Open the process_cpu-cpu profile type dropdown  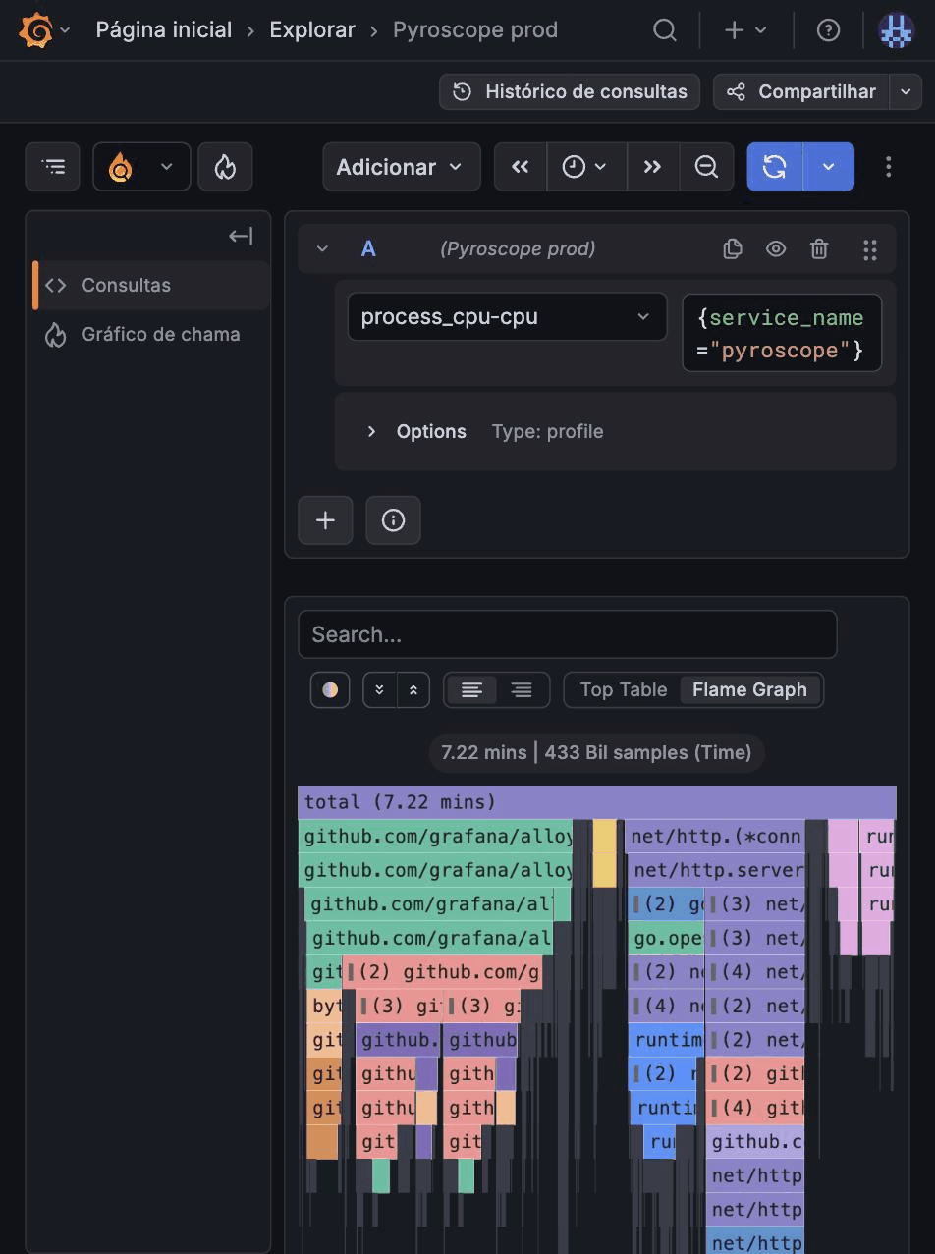point(507,317)
